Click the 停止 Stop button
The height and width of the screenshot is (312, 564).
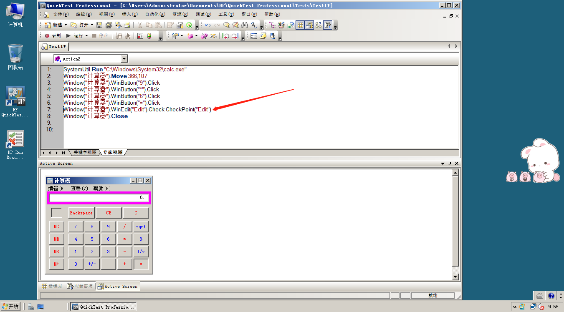coord(100,36)
